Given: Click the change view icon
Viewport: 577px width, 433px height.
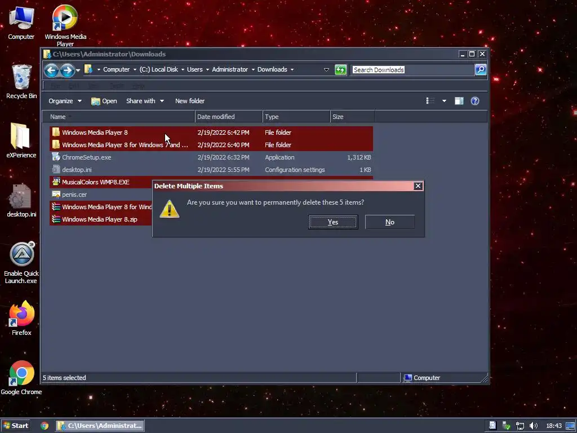Looking at the screenshot, I should pos(430,101).
